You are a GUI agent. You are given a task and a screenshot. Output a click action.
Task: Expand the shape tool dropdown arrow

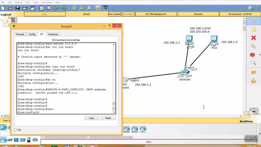tap(259, 55)
